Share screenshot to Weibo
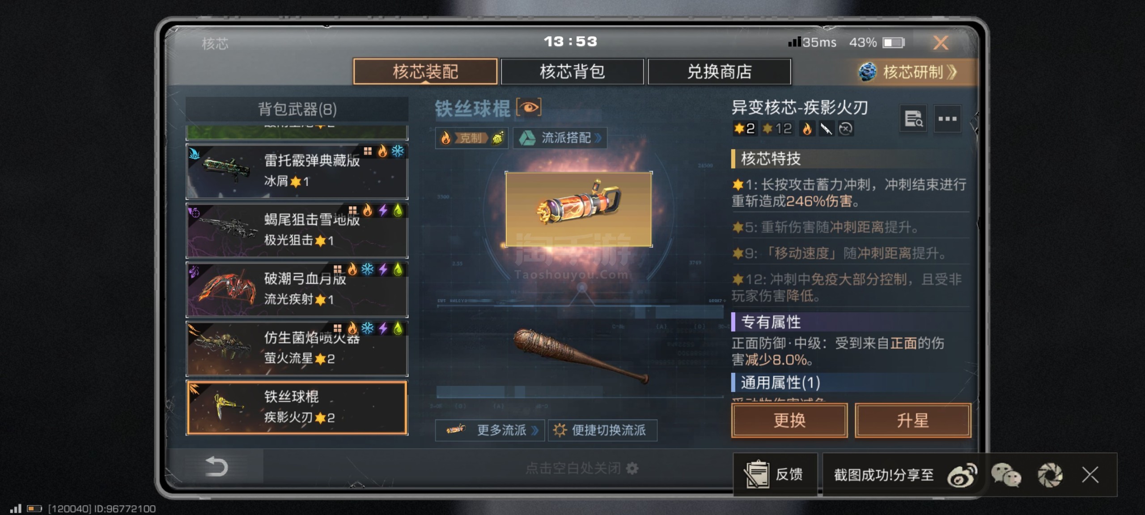Image resolution: width=1145 pixels, height=515 pixels. (962, 475)
